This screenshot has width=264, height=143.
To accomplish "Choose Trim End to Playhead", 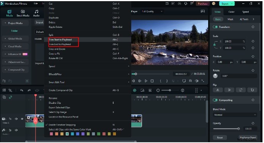I will [88, 44].
